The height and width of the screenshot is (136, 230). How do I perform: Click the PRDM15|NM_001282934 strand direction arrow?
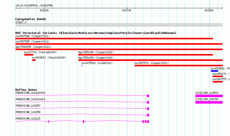click(146, 96)
